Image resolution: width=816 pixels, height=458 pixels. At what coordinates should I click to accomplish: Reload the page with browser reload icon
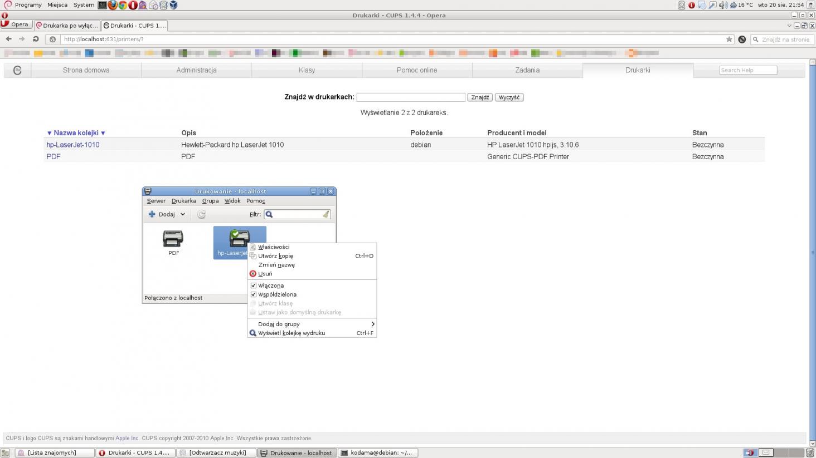point(36,39)
